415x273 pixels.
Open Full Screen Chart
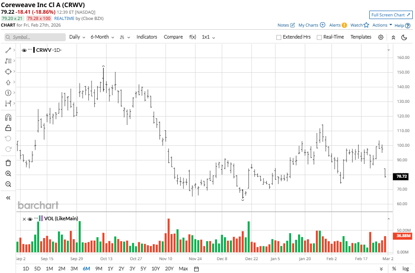click(x=391, y=15)
